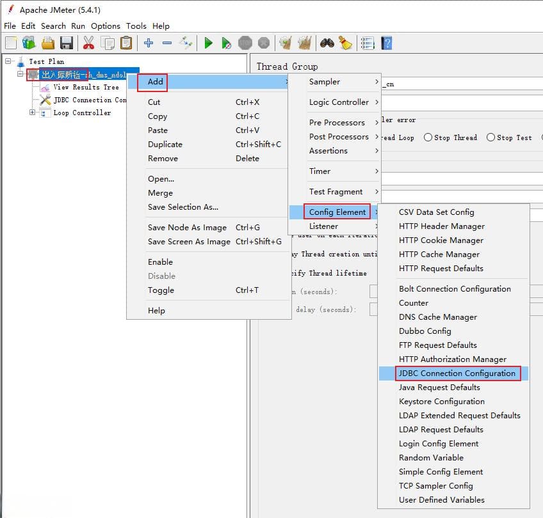Start the test with green play icon
The image size is (543, 518).
tap(208, 43)
